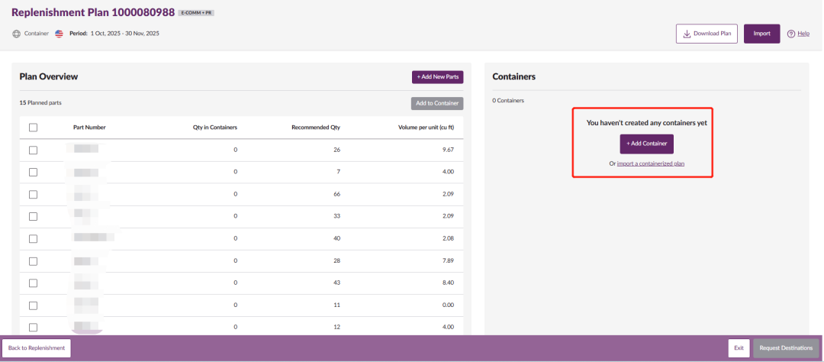824x362 pixels.
Task: Click the grey Add to Container button
Action: [437, 103]
